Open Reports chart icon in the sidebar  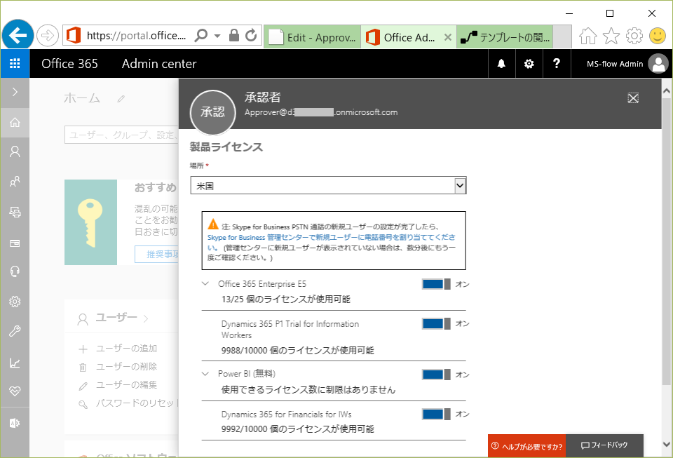[x=15, y=363]
